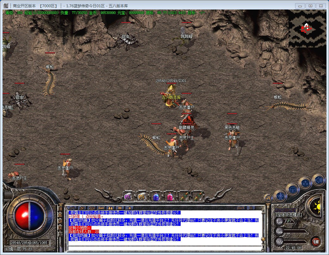Screen dimensions: 329x255
Task: Click the 已获得 1 点经验值 chat line
Action: pos(86,216)
